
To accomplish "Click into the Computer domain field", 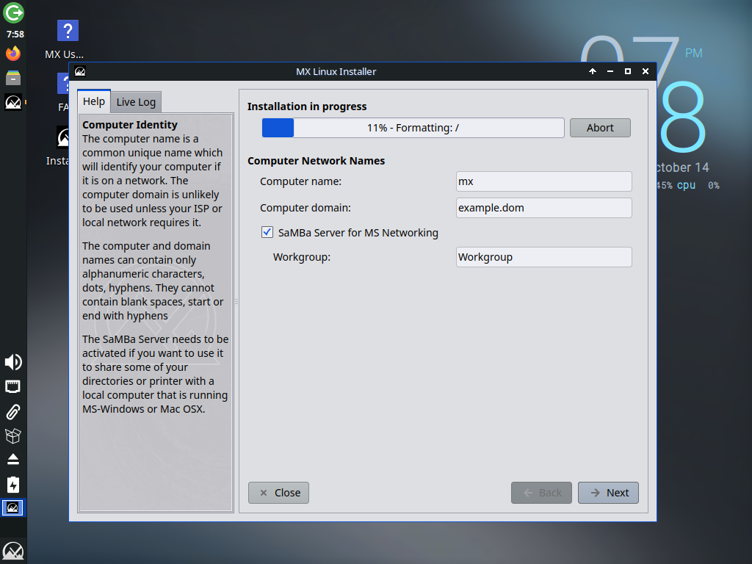I will (544, 208).
